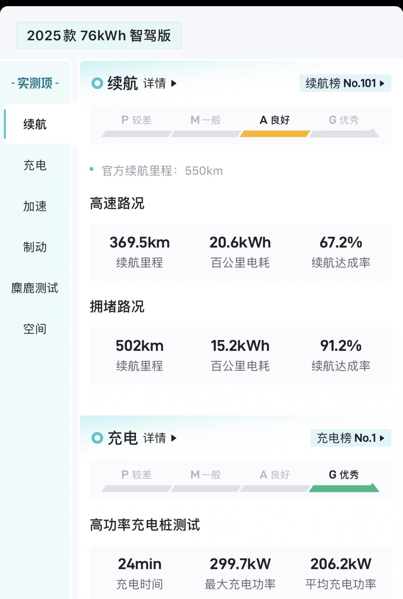This screenshot has width=403, height=599.
Task: Click the orange A 良好 rating bar
Action: coord(275,134)
